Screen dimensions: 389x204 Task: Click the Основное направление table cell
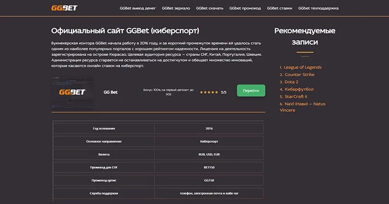[104, 141]
